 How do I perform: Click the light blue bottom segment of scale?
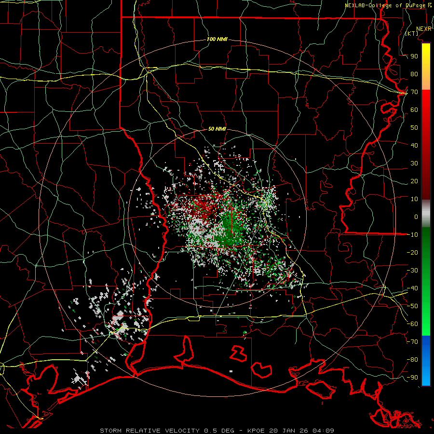tap(426, 374)
